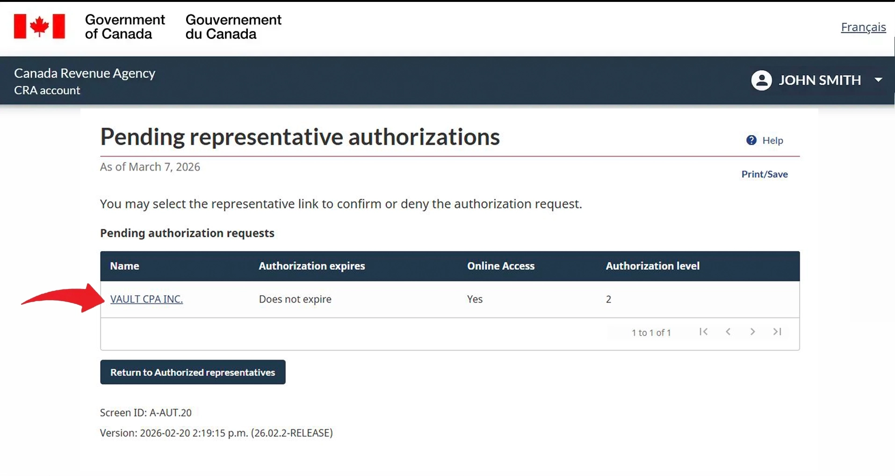The image size is (895, 476).
Task: Jump to last page of results
Action: (x=777, y=332)
